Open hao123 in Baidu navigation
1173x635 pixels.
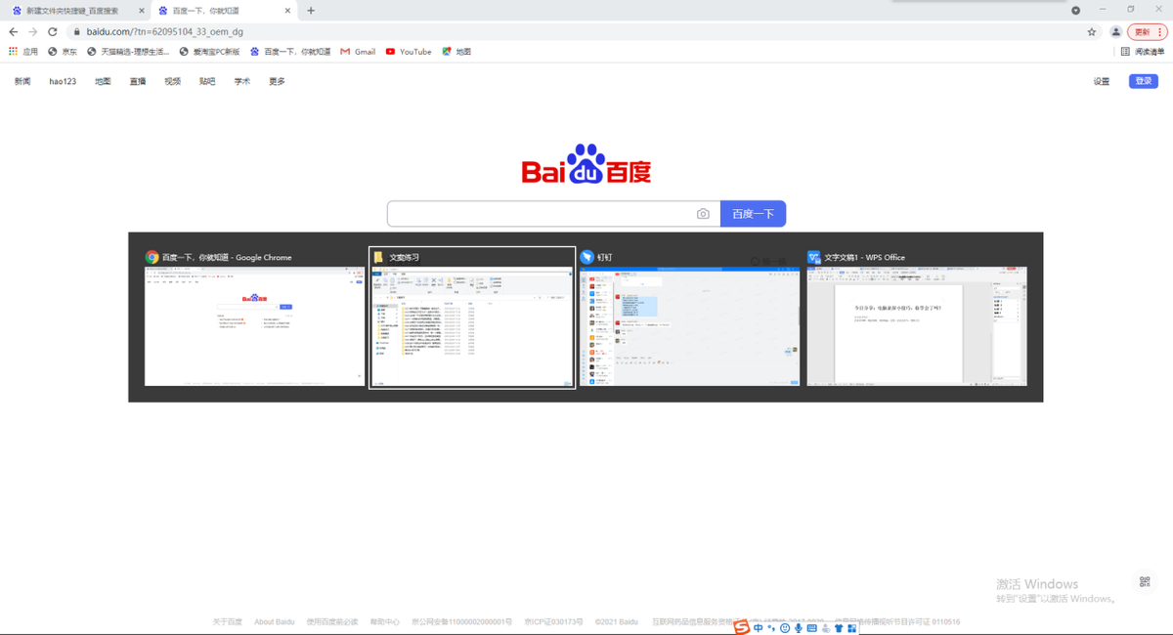click(63, 81)
